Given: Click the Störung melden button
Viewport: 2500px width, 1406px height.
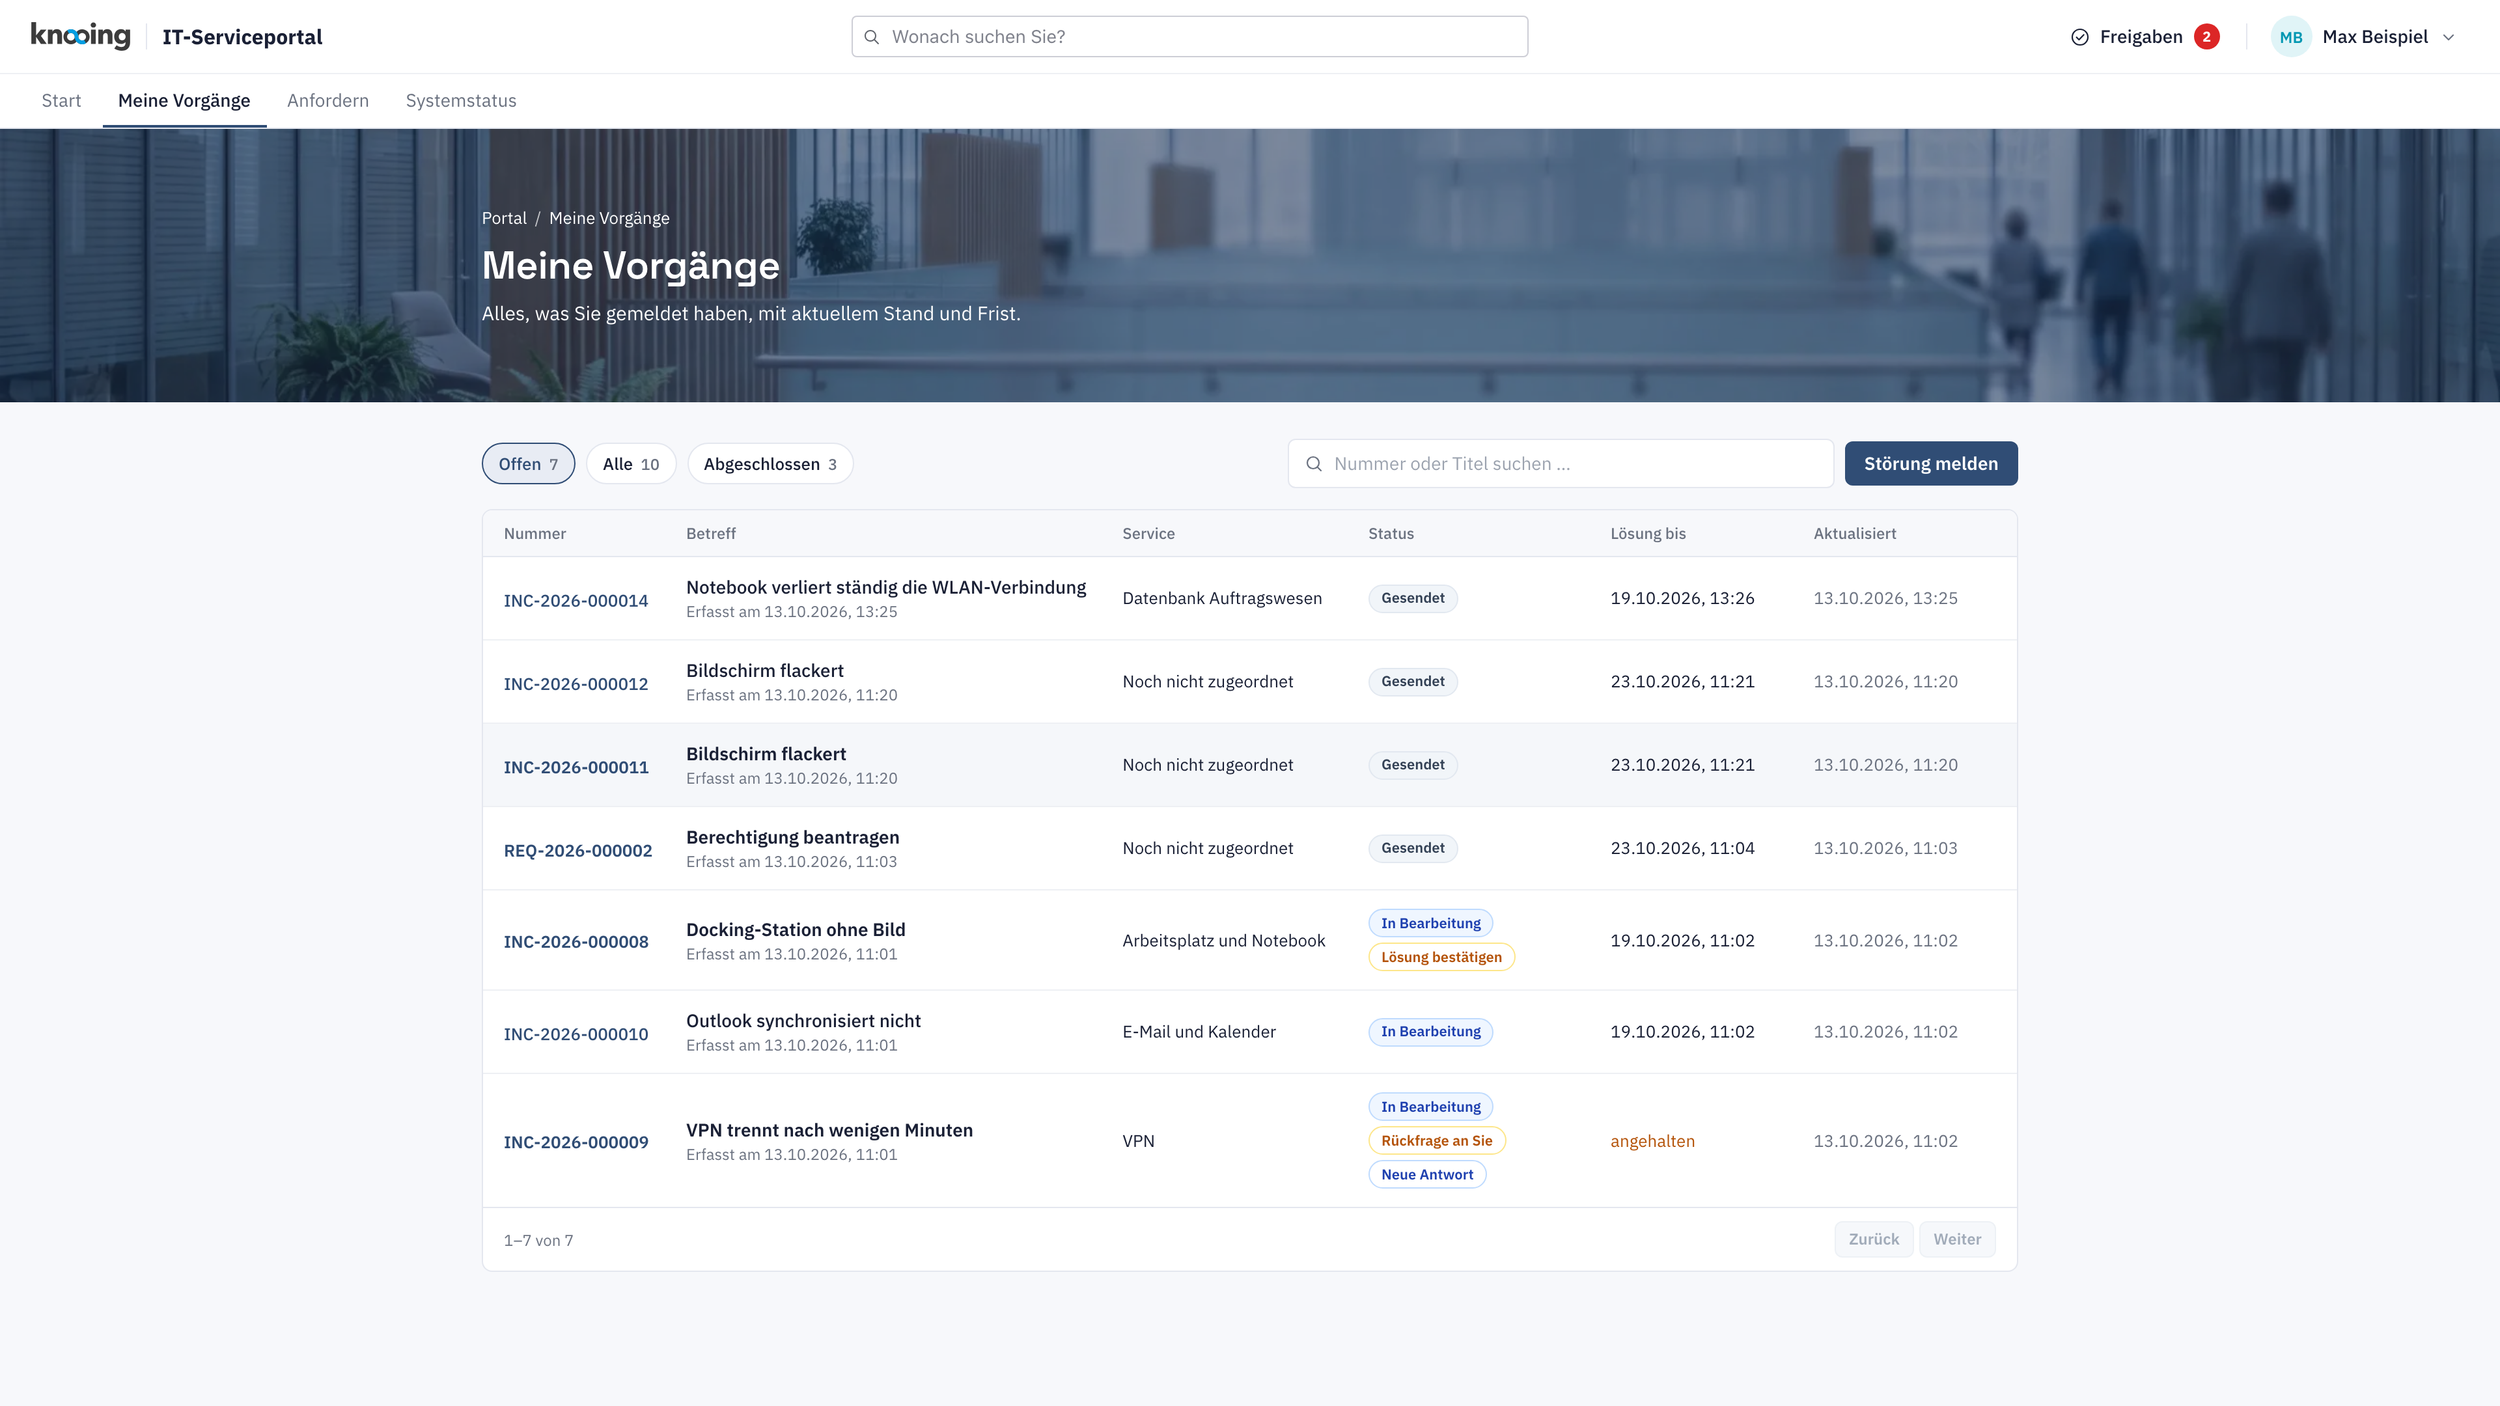Looking at the screenshot, I should coord(1930,464).
